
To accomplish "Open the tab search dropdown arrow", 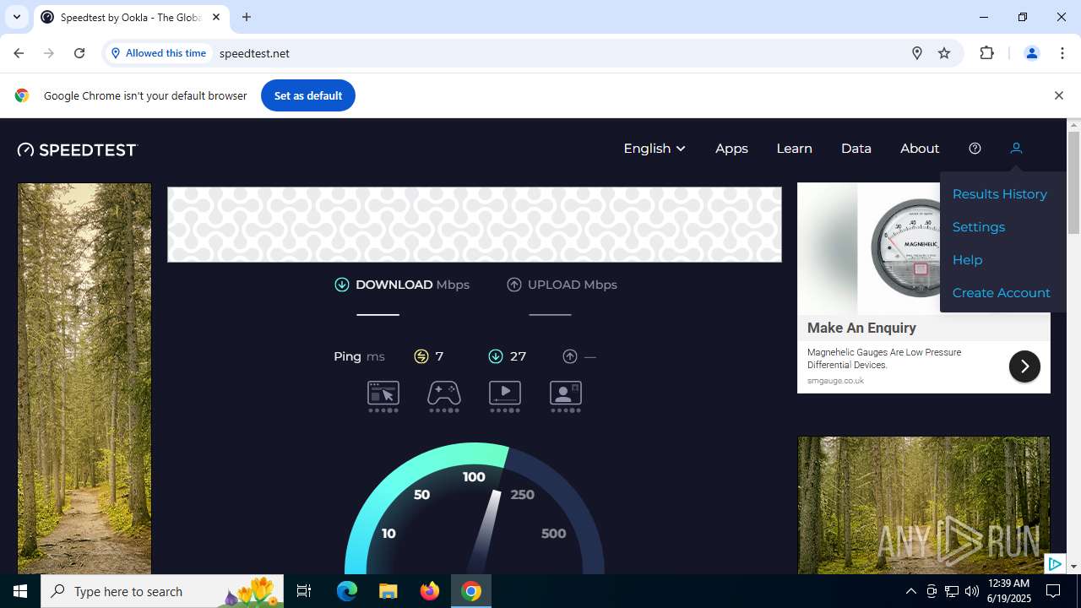I will click(16, 17).
